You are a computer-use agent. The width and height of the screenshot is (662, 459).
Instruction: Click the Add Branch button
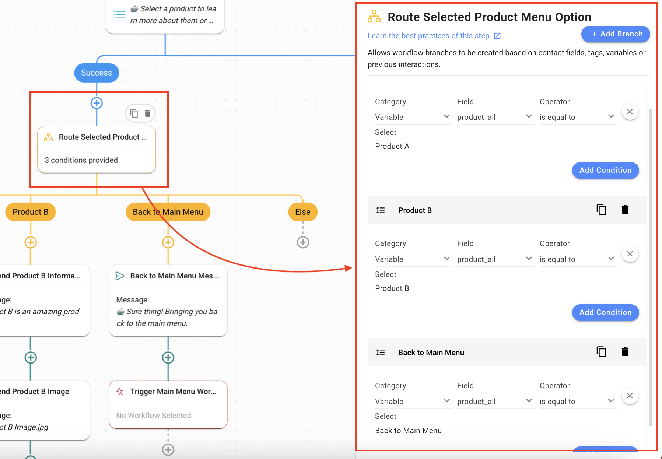click(x=615, y=34)
